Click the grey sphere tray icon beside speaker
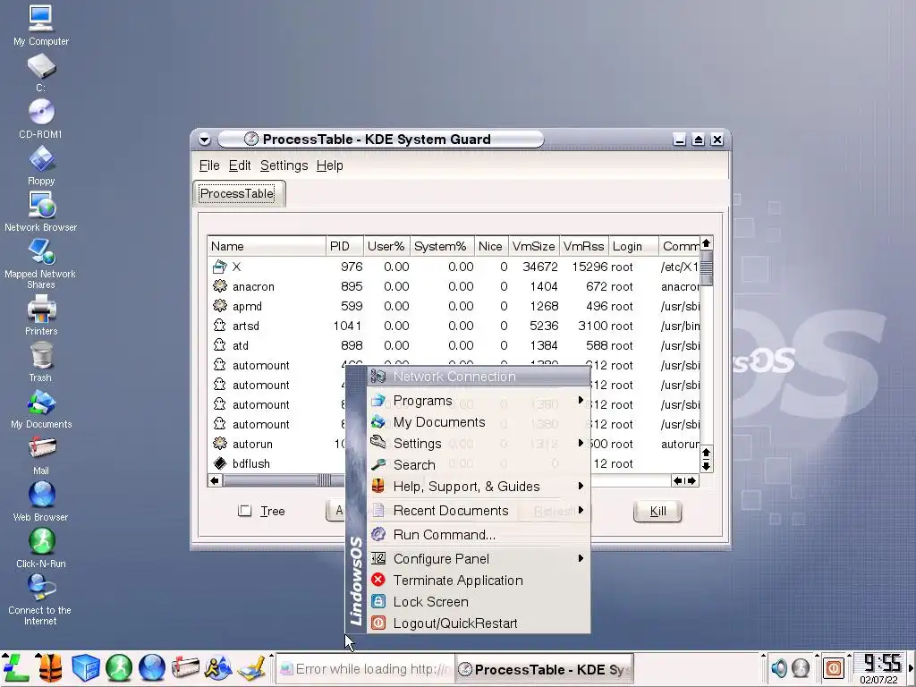This screenshot has width=916, height=687. pyautogui.click(x=801, y=667)
